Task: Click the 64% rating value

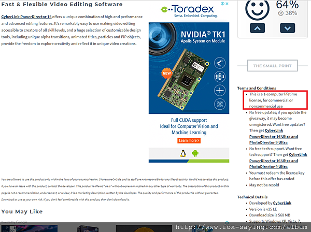Action: pos(287,4)
